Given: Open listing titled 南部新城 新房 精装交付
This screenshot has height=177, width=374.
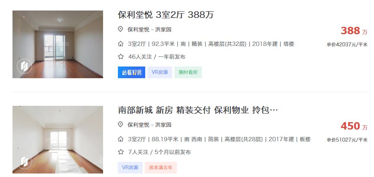Looking at the screenshot, I should pyautogui.click(x=198, y=110).
